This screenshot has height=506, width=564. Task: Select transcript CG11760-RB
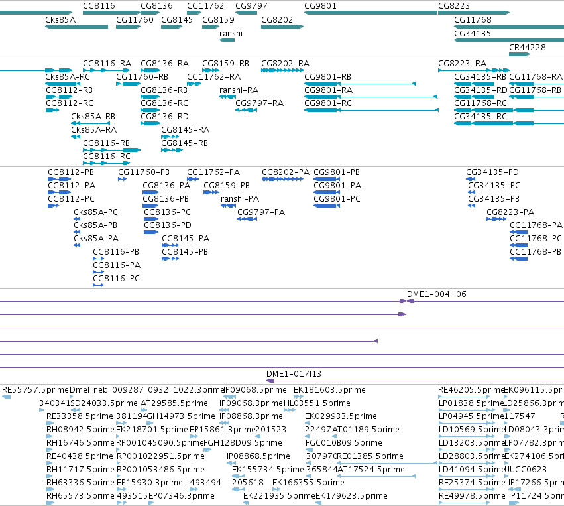pyautogui.click(x=128, y=84)
